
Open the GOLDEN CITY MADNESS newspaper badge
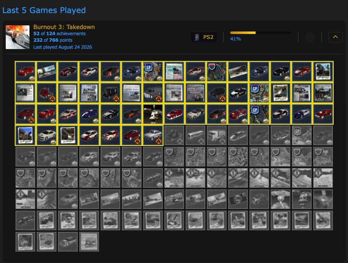(x=195, y=93)
